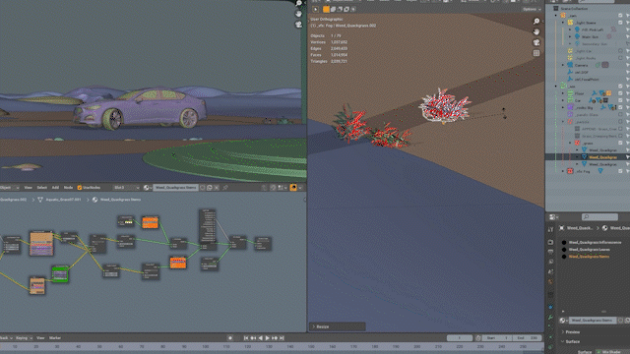Click the pan hand icon in the left viewport
This screenshot has width=630, height=354.
[x=298, y=14]
